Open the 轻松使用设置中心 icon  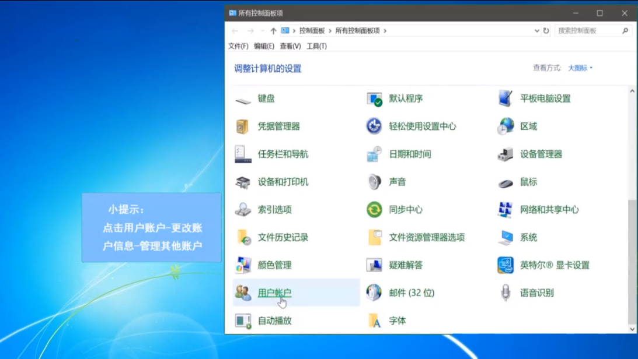pyautogui.click(x=374, y=126)
